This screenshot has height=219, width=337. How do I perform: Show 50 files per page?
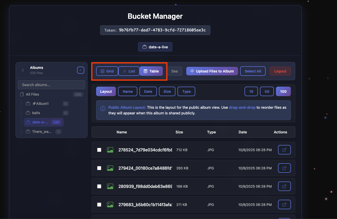(267, 92)
